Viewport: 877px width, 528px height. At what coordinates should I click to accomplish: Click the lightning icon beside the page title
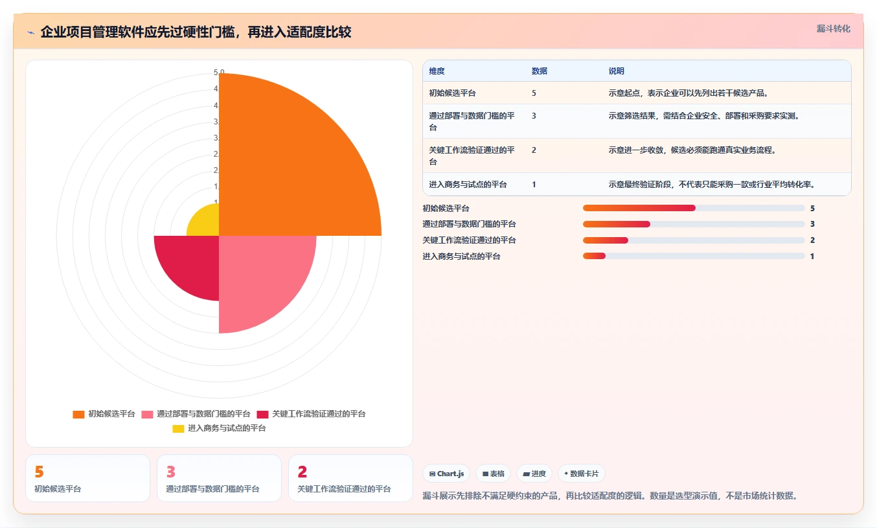pyautogui.click(x=30, y=32)
